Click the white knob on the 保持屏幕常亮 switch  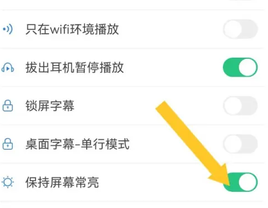click(248, 182)
